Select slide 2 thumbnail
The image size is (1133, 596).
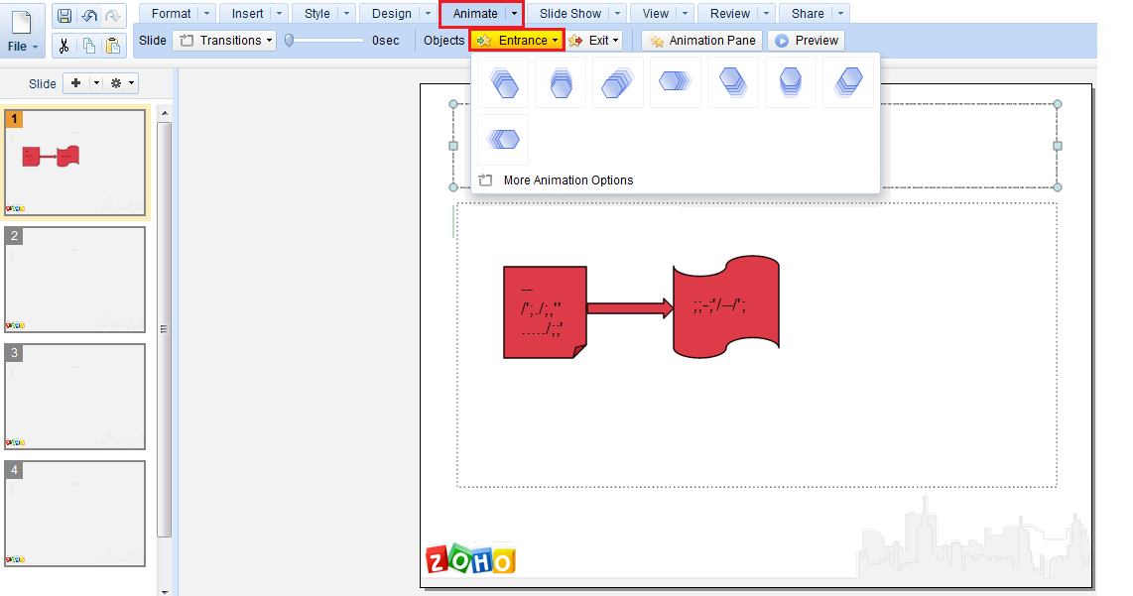pyautogui.click(x=75, y=280)
